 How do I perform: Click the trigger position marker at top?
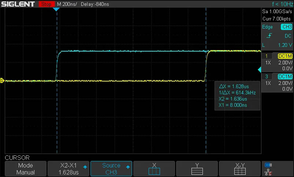[56, 9]
